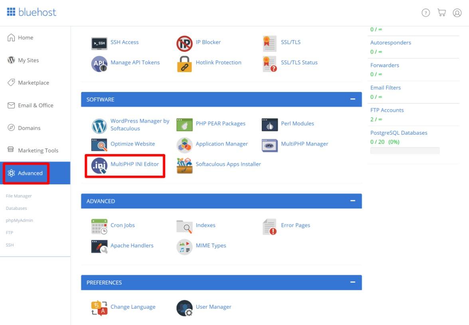Open the Hotlink Protection padlock icon
Viewport: 469px width, 325px height.
(184, 64)
